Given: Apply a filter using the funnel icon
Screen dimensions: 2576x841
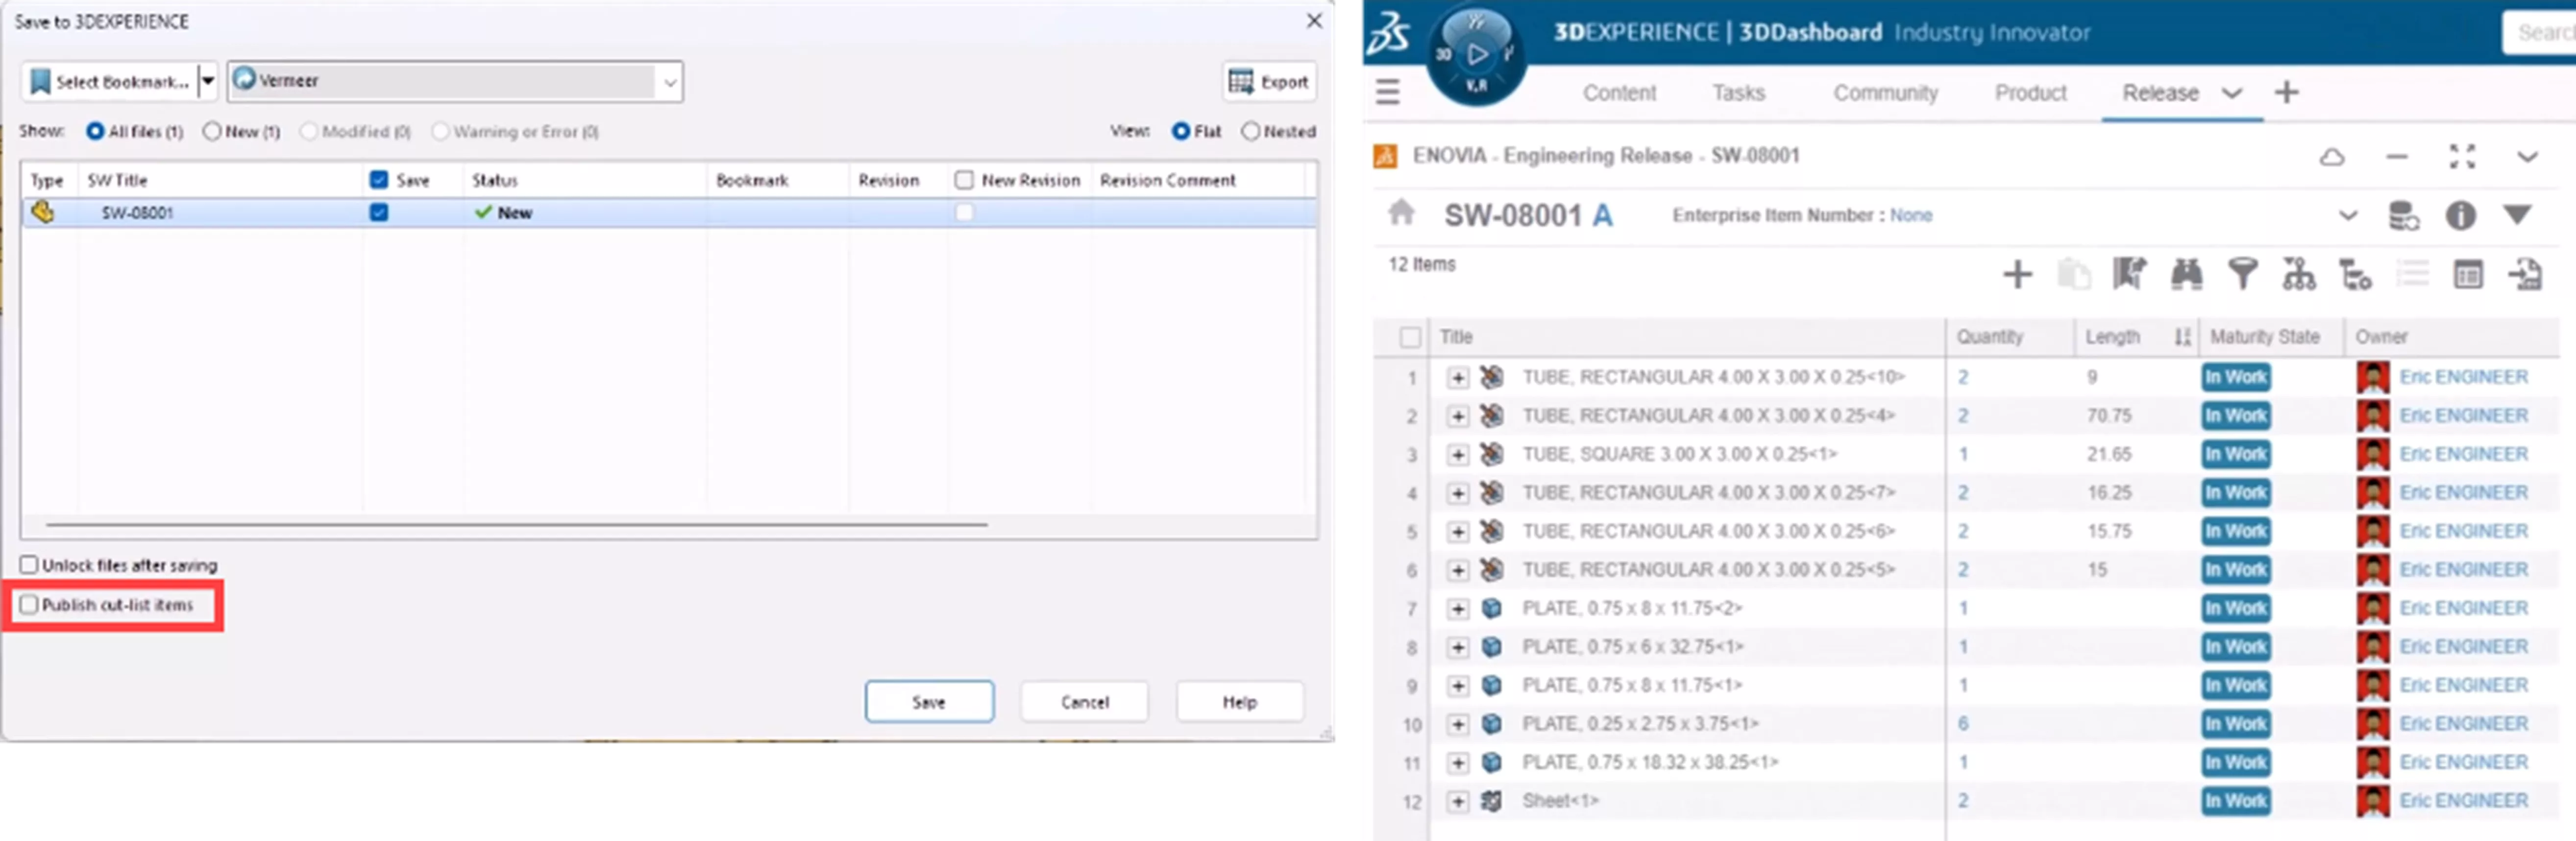Looking at the screenshot, I should (2242, 274).
